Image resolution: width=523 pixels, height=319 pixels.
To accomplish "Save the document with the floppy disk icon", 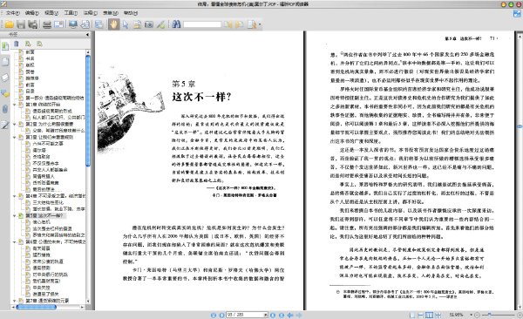I will 21,24.
